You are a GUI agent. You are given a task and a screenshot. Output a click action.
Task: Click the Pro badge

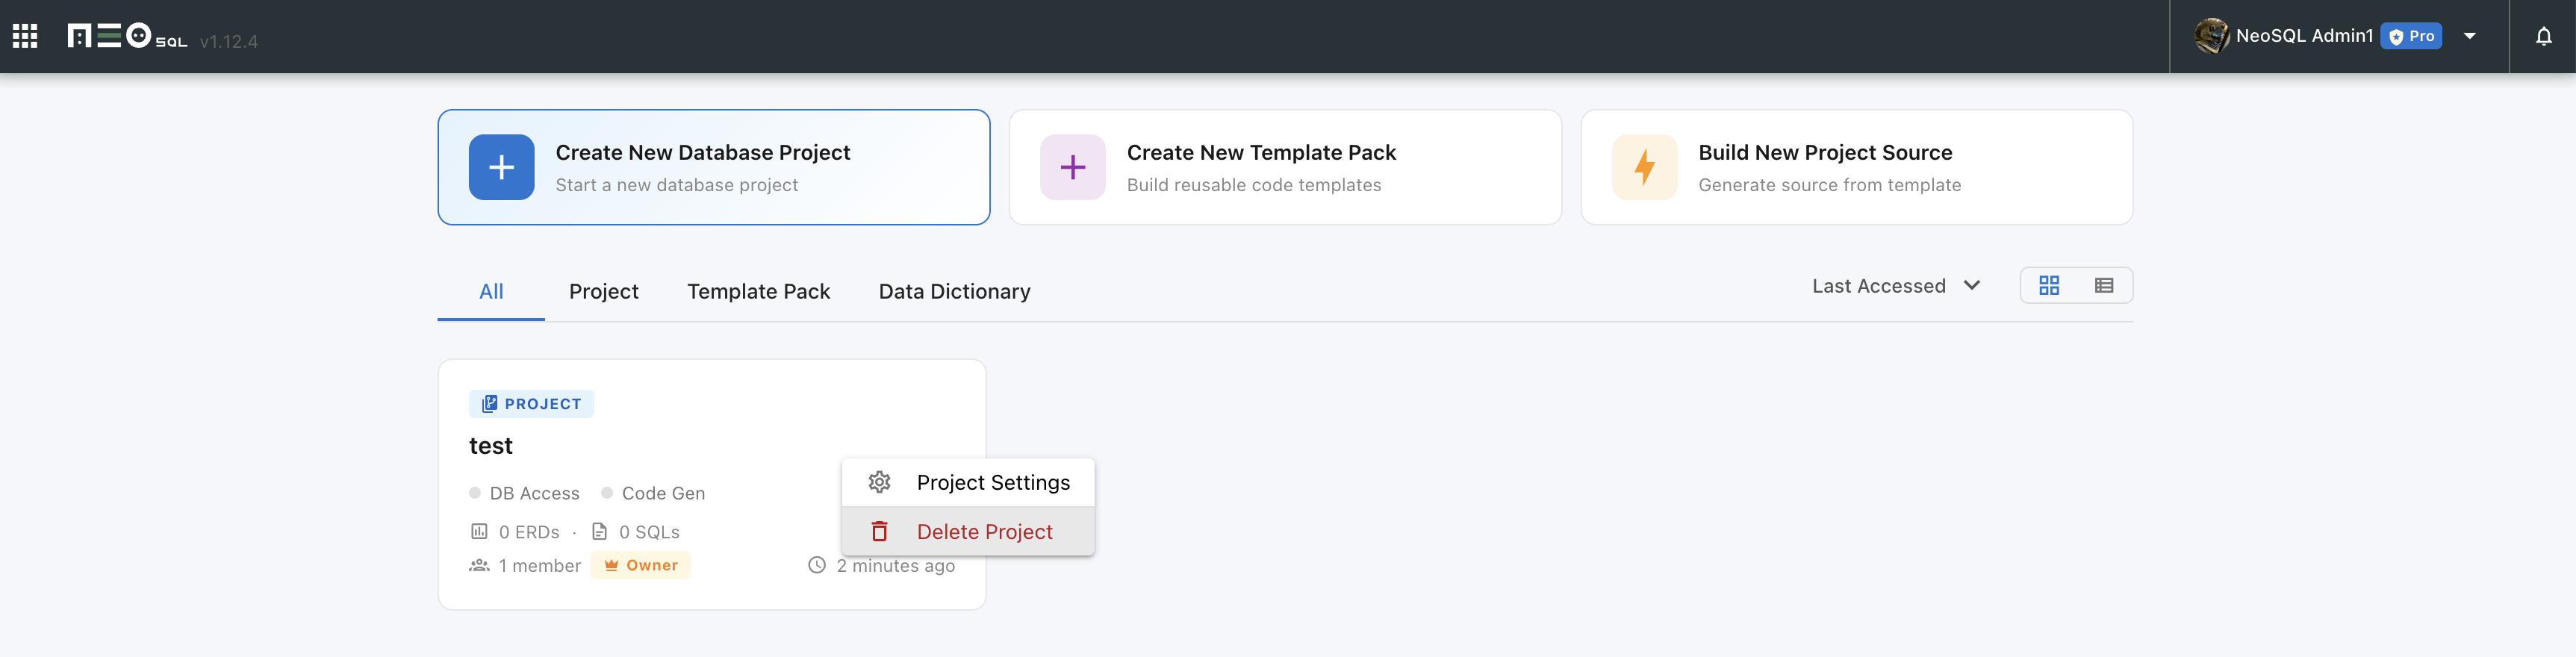click(x=2411, y=36)
